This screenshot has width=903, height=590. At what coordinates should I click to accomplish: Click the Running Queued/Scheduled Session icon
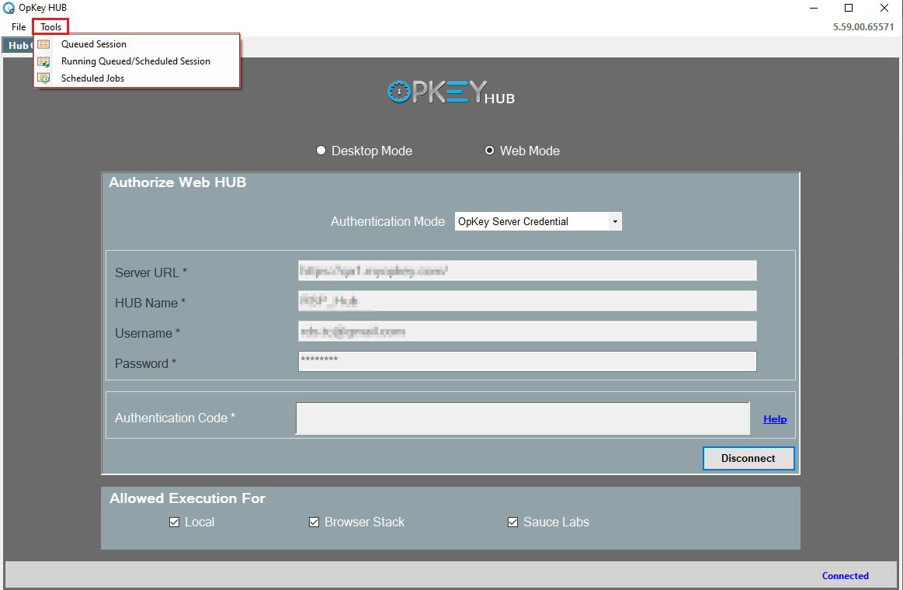(x=44, y=61)
